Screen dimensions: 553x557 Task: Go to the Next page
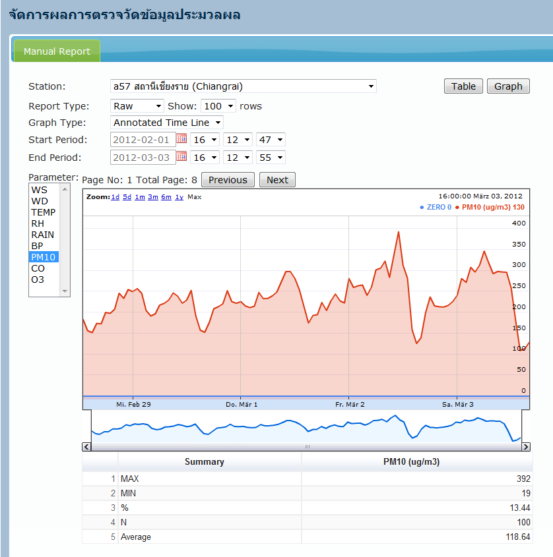coord(277,180)
